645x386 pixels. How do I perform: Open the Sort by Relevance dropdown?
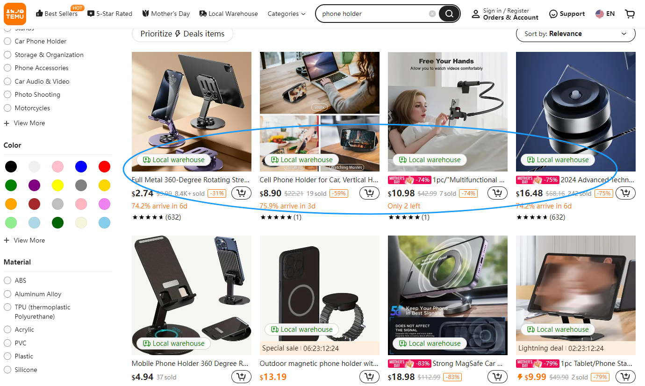(576, 34)
